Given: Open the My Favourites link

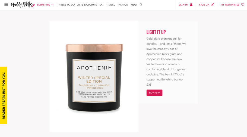Looking at the screenshot, I should coord(230,5).
